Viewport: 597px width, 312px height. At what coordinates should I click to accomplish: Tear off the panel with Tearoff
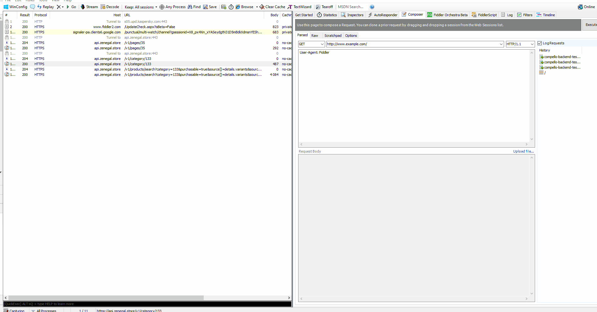(x=324, y=7)
